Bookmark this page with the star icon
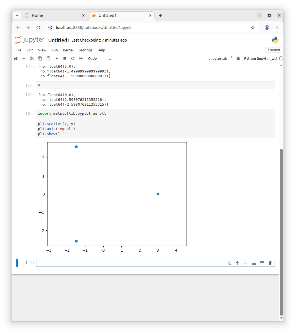 click(253, 28)
